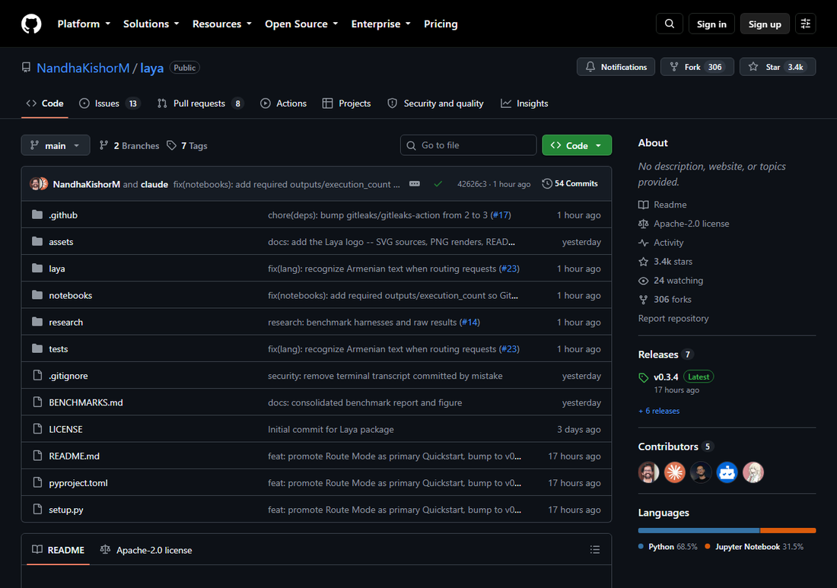Open the .gitignore file icon
The height and width of the screenshot is (588, 837).
coord(37,376)
